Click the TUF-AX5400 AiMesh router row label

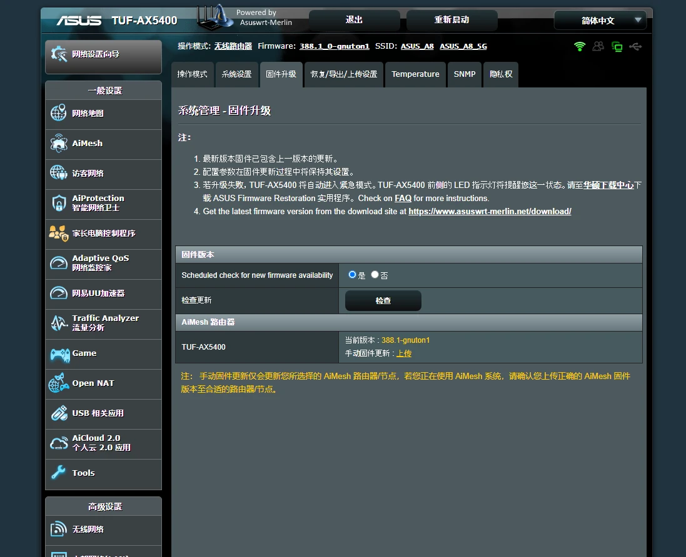(203, 347)
